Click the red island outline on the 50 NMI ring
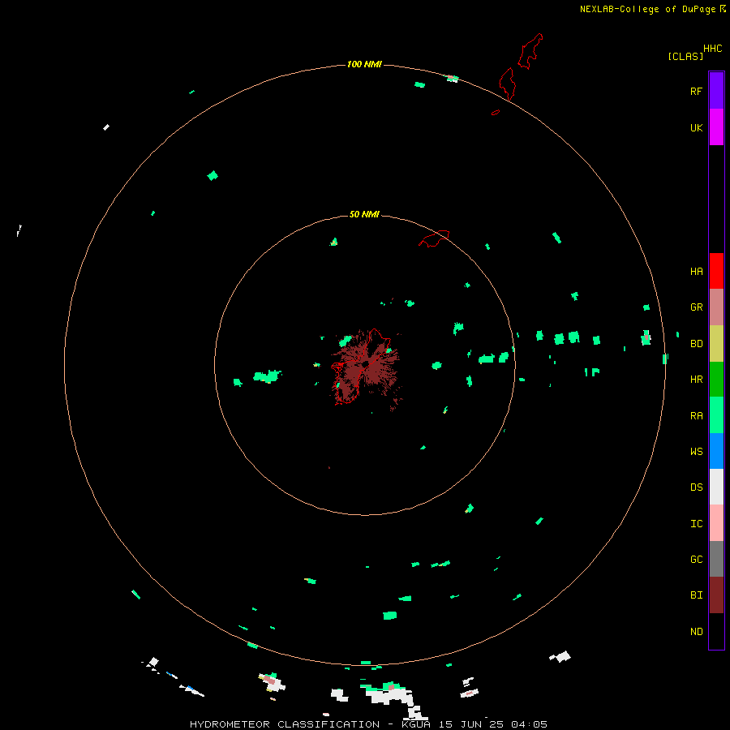730x730 pixels. coord(434,238)
